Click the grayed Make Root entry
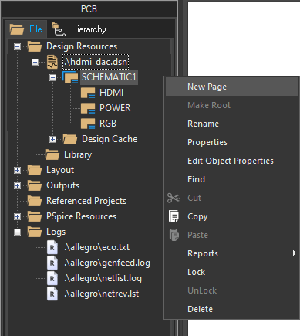Viewport: 300px width, 336px height. 231,105
